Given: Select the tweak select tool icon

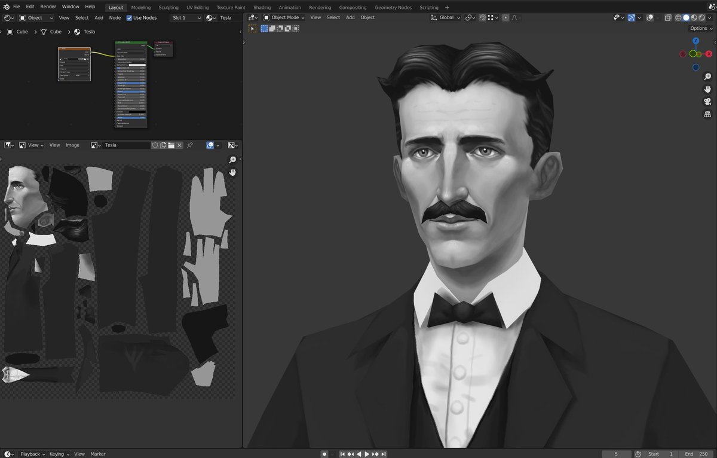Looking at the screenshot, I should pos(253,28).
